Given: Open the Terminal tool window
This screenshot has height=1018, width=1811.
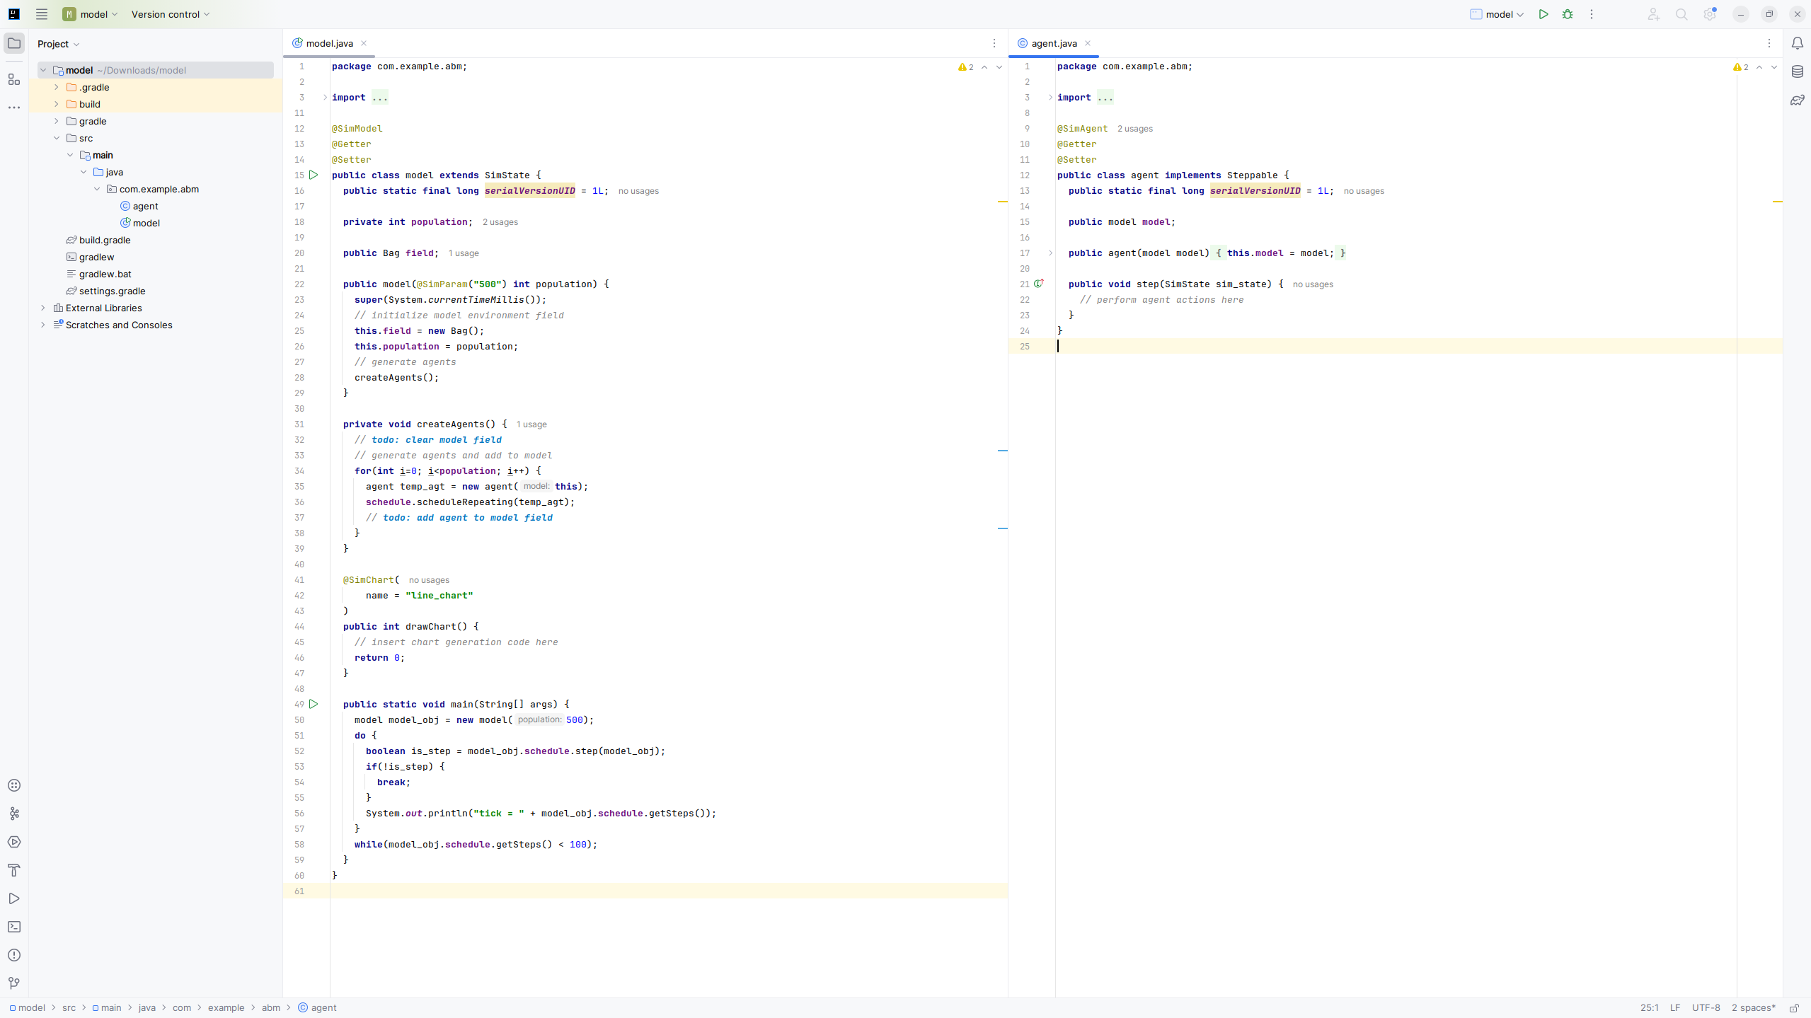Looking at the screenshot, I should coord(14,927).
